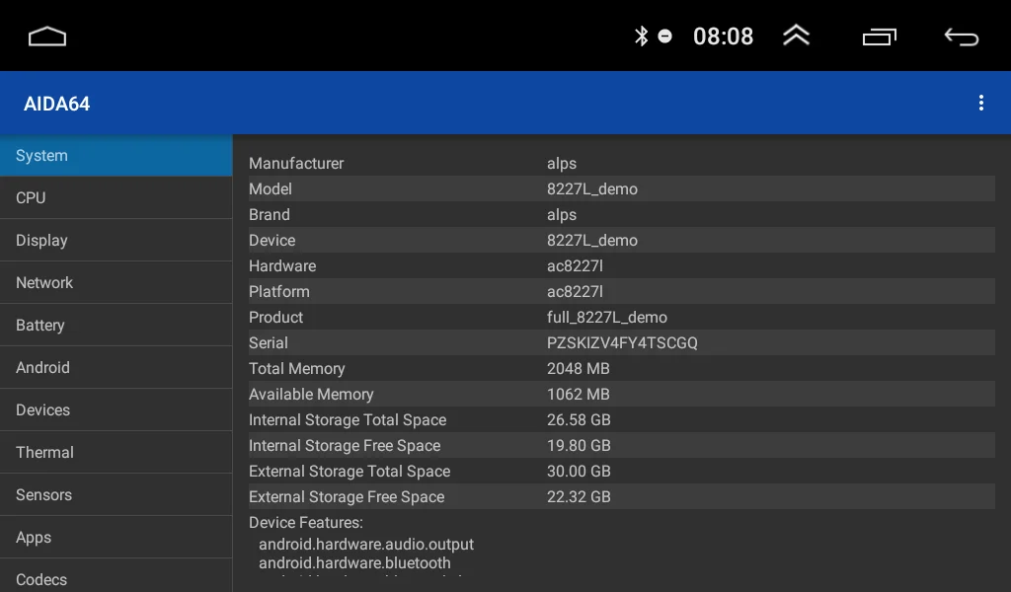Open the Thermal section

point(116,453)
